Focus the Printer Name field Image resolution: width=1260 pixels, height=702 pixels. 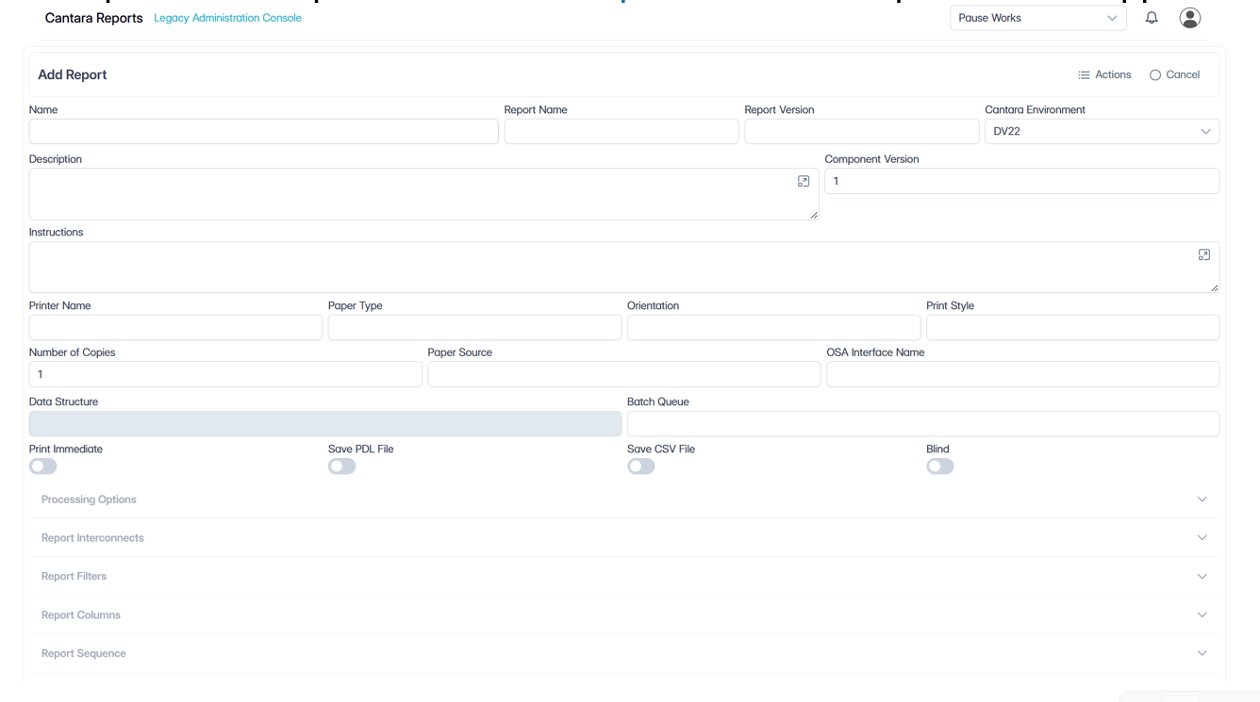click(x=175, y=327)
